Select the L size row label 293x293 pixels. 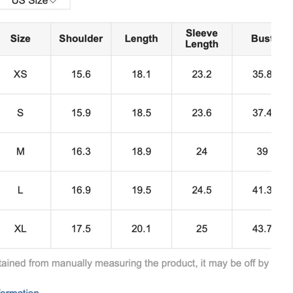[20, 190]
